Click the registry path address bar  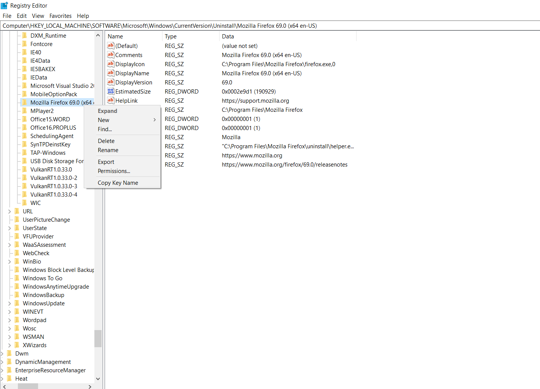coord(270,25)
